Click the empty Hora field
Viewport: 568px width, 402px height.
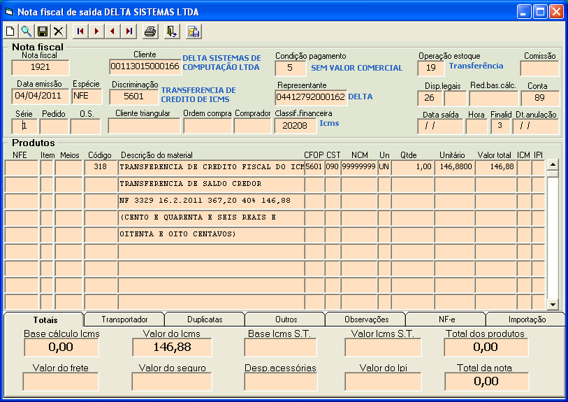tap(476, 127)
